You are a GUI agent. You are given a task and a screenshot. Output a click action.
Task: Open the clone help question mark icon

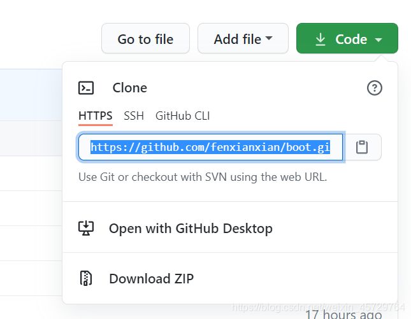tap(374, 88)
